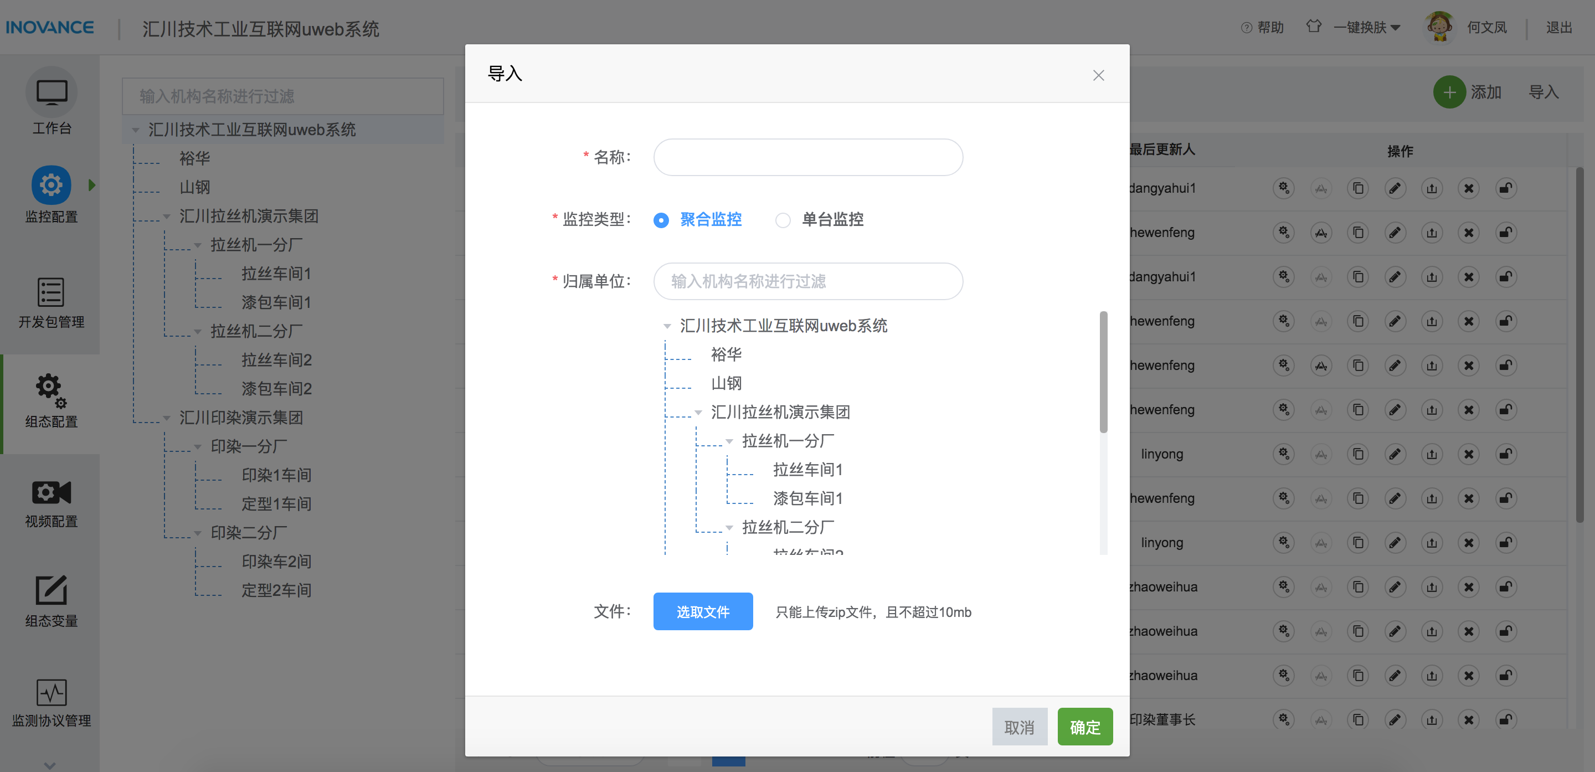Collapse the 拉丝机一分厂 tree node
1595x772 pixels.
[x=729, y=440]
